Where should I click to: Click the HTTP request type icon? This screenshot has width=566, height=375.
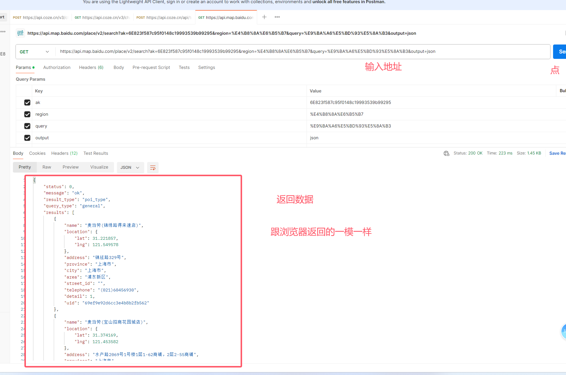(x=20, y=33)
